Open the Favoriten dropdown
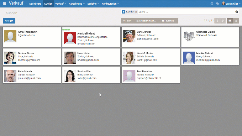Screen dimensions: 242x136 [x=169, y=21]
